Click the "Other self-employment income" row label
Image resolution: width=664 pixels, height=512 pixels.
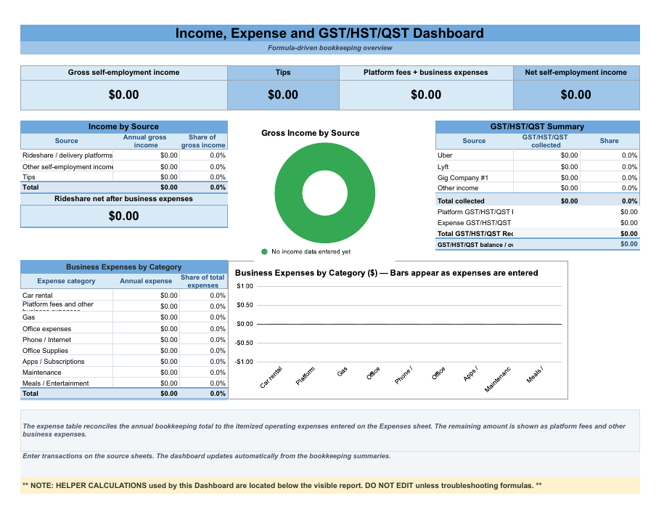(x=67, y=167)
